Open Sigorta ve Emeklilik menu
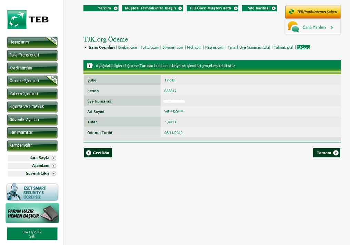The height and width of the screenshot is (245, 350). (x=32, y=107)
